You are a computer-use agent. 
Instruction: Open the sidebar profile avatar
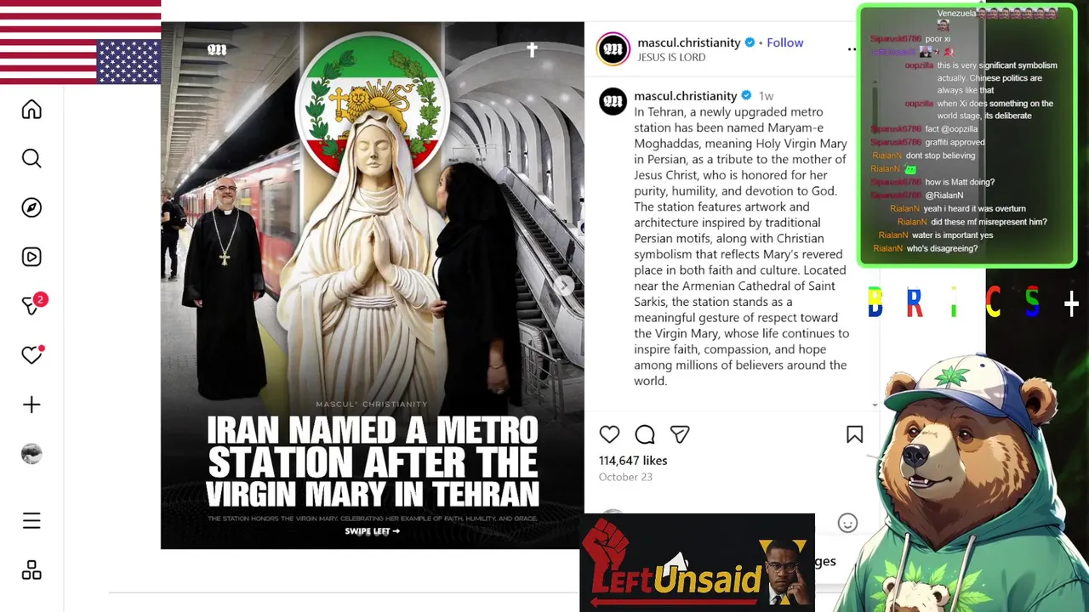click(x=31, y=454)
